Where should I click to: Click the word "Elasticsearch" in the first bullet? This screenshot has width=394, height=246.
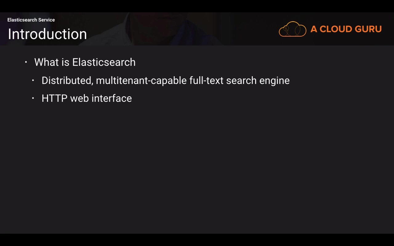tap(104, 62)
